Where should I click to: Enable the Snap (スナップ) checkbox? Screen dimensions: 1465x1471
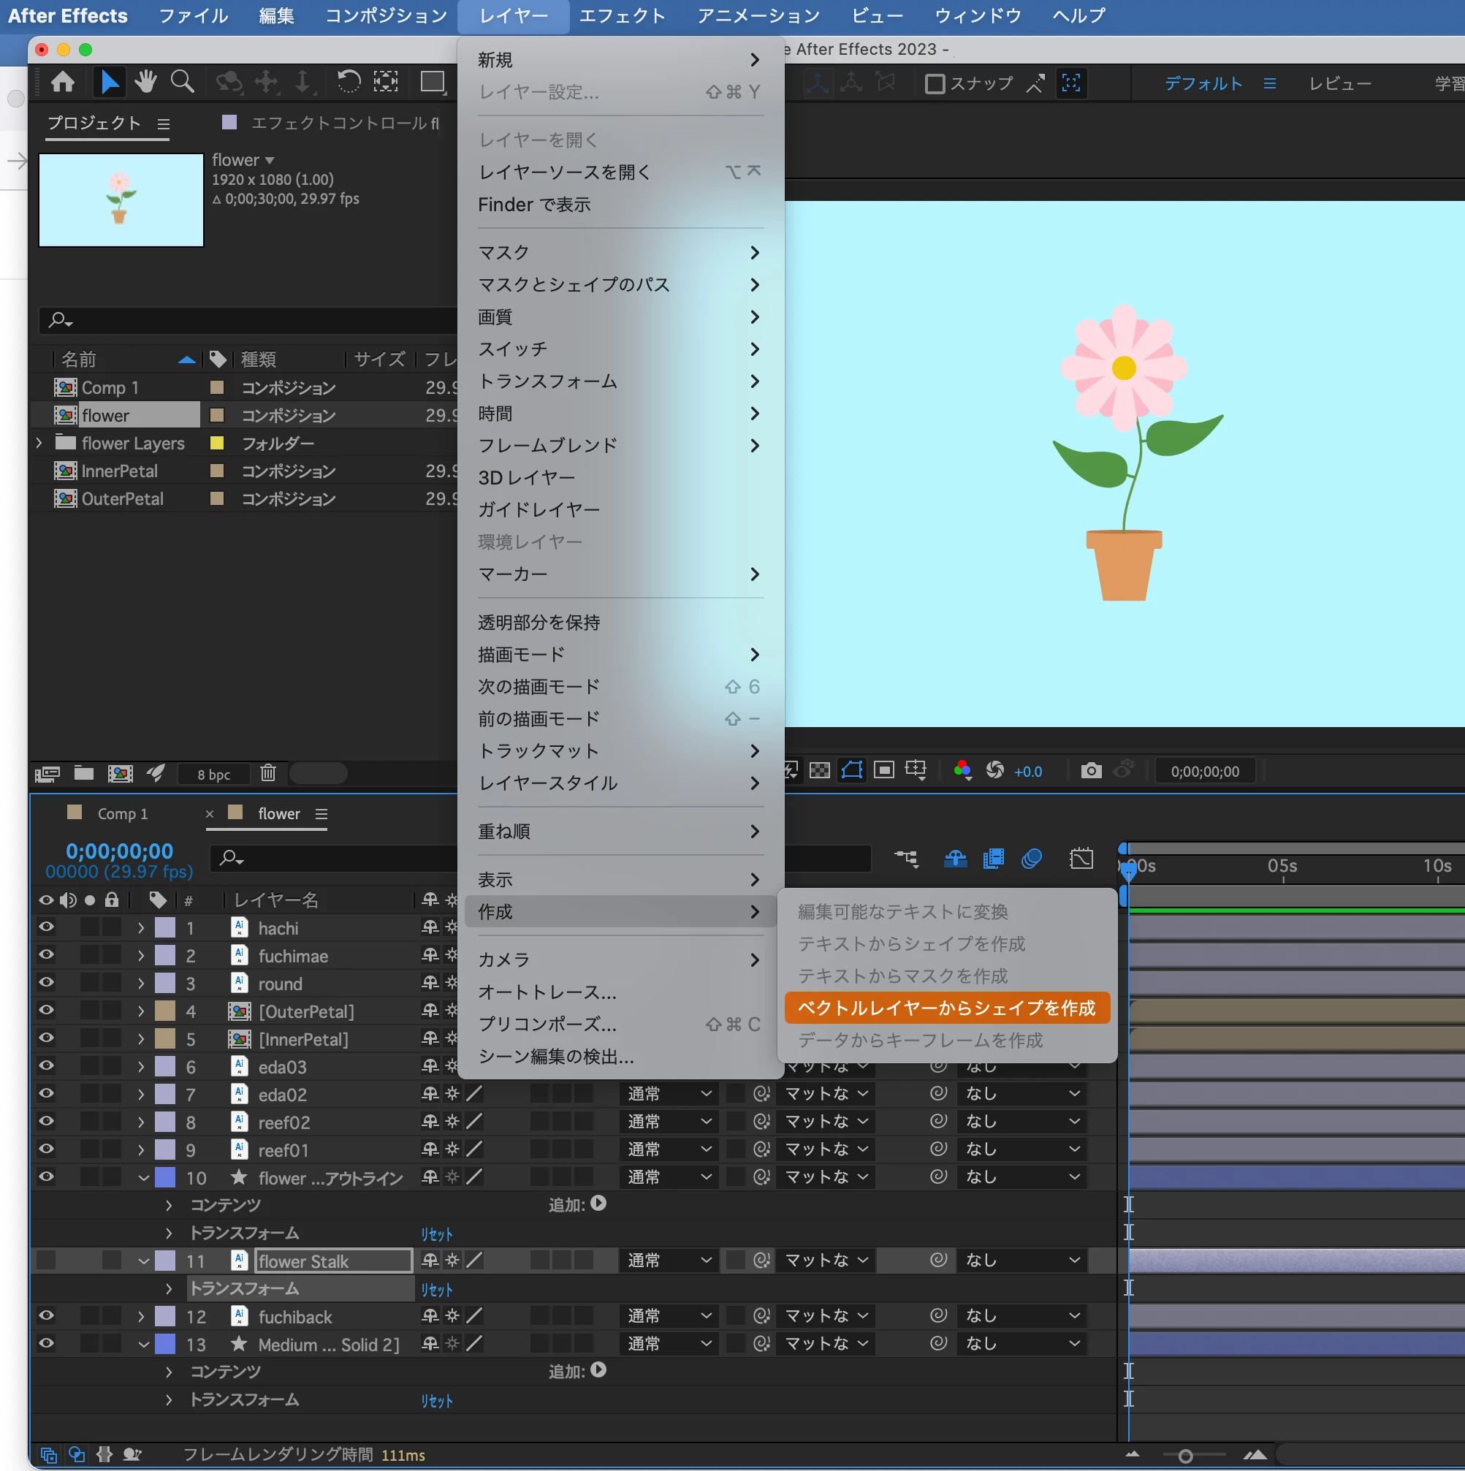[x=935, y=84]
